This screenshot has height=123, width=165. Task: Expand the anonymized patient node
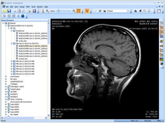coord(6,76)
